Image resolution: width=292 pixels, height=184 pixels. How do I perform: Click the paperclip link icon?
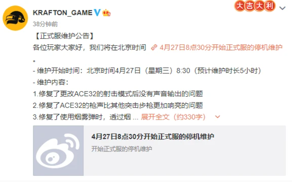[154, 47]
